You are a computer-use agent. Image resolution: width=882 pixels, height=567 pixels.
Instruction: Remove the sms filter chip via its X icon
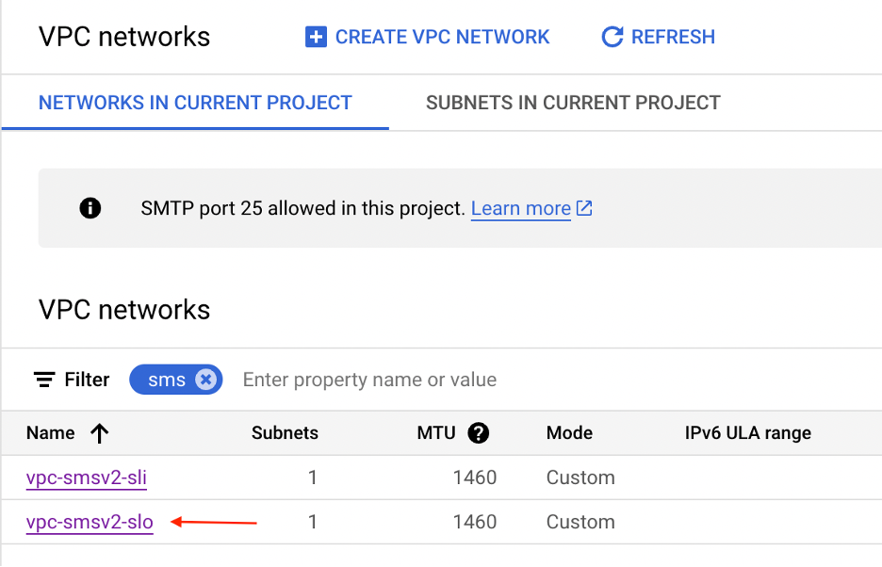(x=205, y=379)
